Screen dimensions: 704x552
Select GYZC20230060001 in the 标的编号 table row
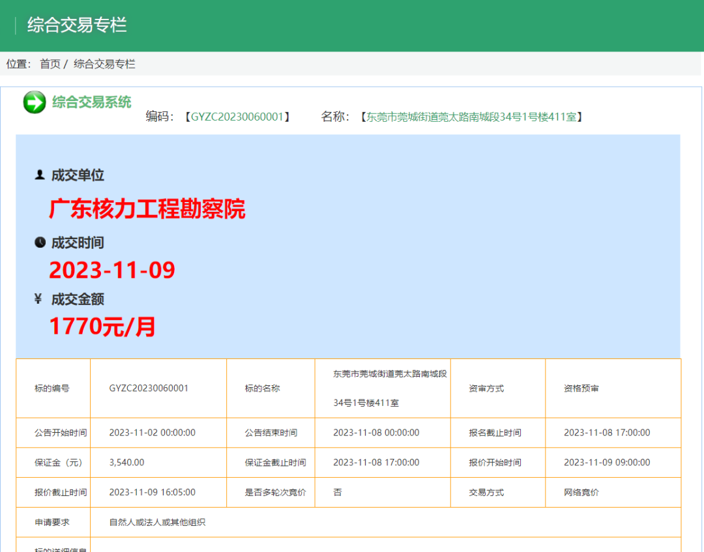149,388
